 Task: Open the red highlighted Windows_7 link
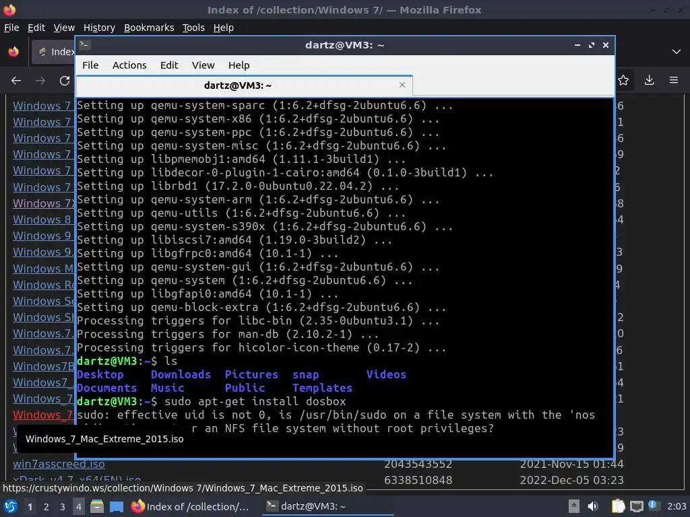click(42, 415)
